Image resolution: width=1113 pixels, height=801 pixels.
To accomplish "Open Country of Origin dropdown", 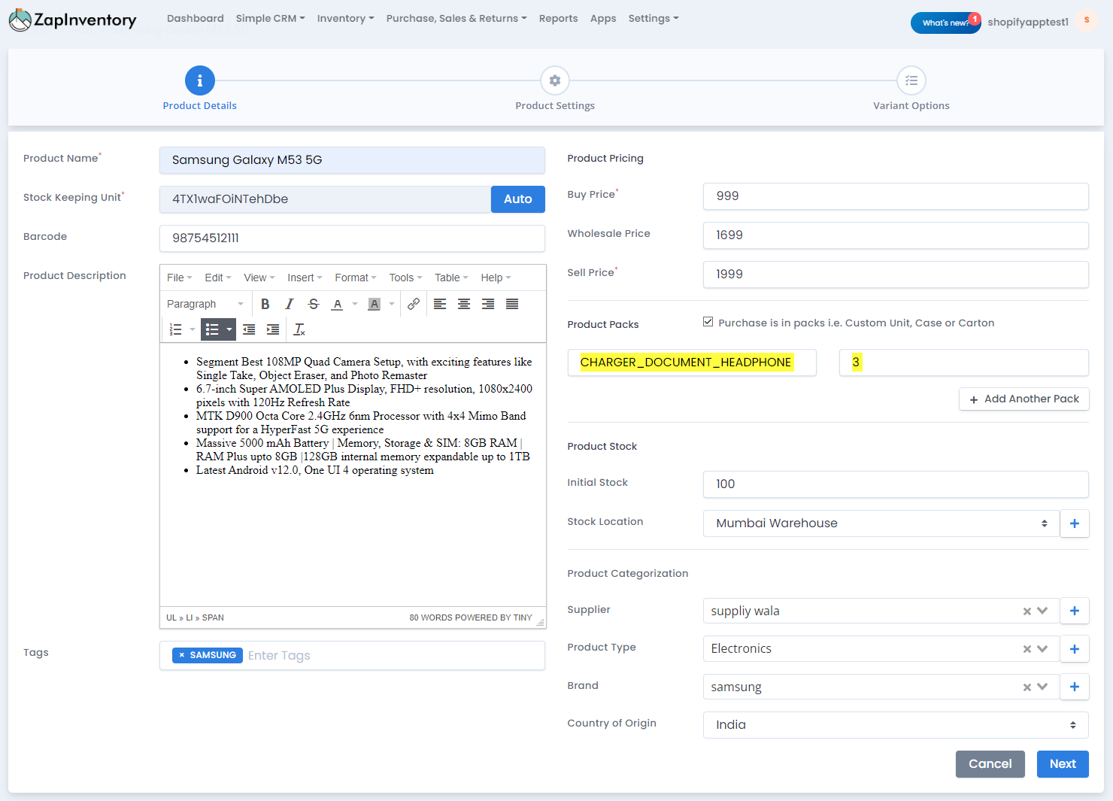I will (x=896, y=725).
